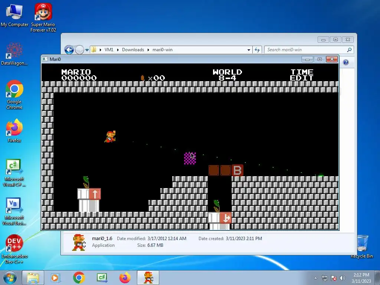Viewport: 380px width, 285px height.
Task: Close the mari0-win Explorer window
Action: [x=348, y=39]
